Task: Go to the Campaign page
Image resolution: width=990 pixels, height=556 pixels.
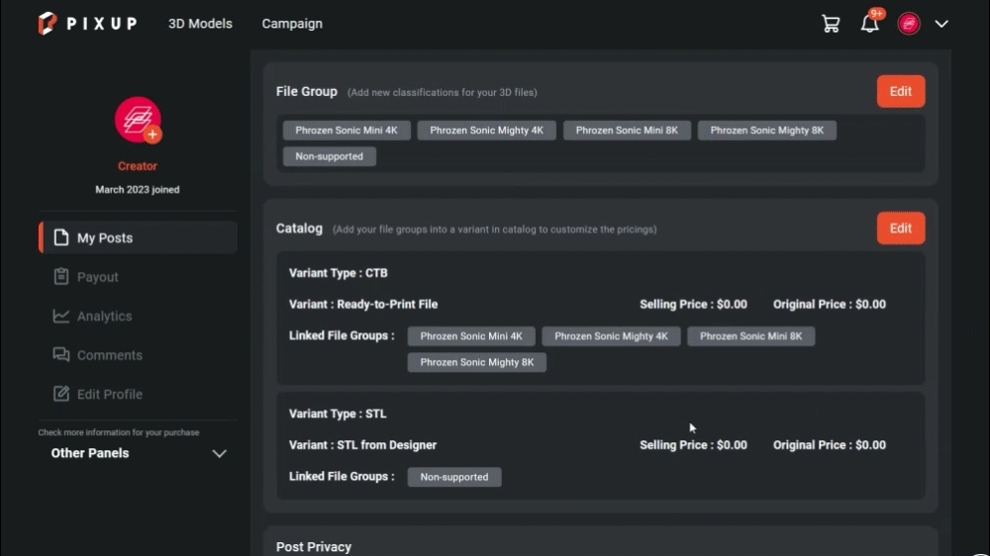Action: 292,24
